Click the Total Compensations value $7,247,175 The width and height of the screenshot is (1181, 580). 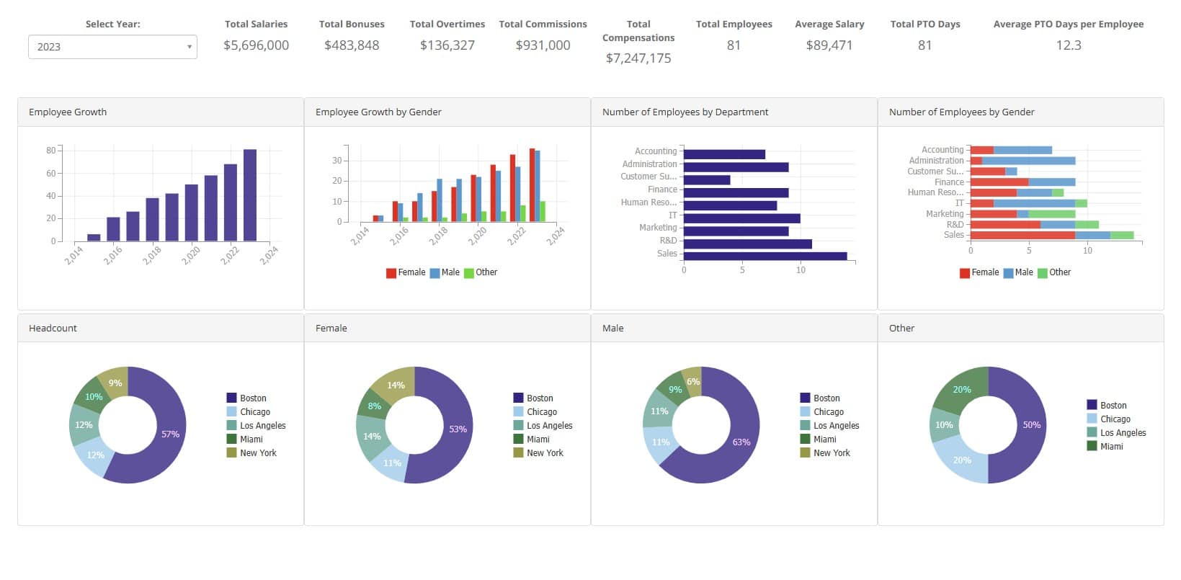pos(638,58)
